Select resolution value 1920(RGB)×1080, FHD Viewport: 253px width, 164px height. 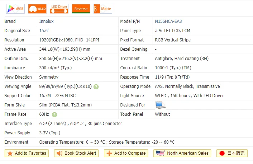[x=61, y=40]
